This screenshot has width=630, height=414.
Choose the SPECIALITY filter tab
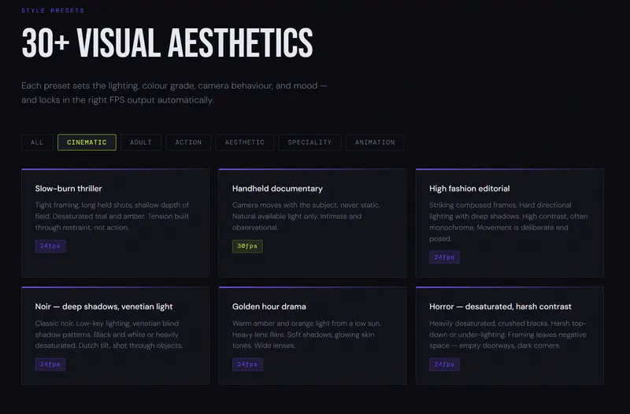coord(309,142)
